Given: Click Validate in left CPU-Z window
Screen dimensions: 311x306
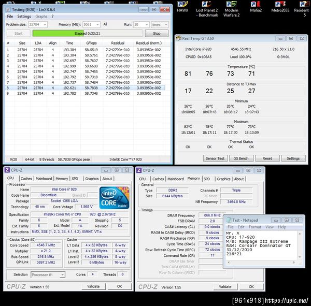Looking at the screenshot, I should [x=93, y=286].
